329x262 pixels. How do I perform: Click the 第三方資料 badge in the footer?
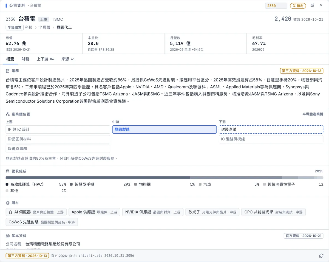tap(27, 256)
